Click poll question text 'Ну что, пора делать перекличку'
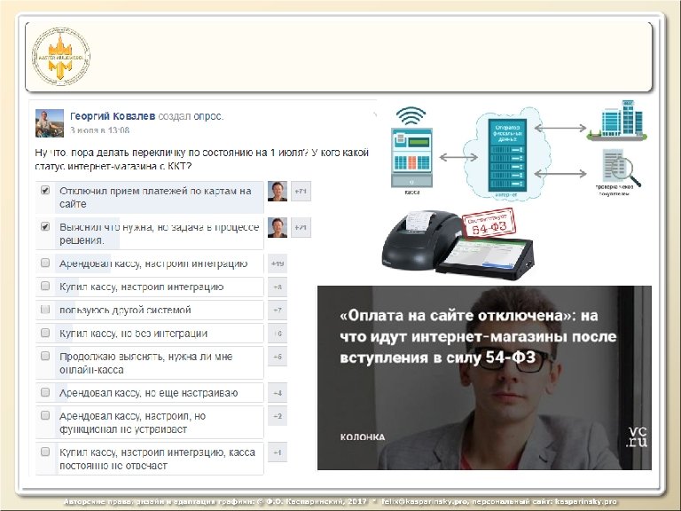 [201, 159]
